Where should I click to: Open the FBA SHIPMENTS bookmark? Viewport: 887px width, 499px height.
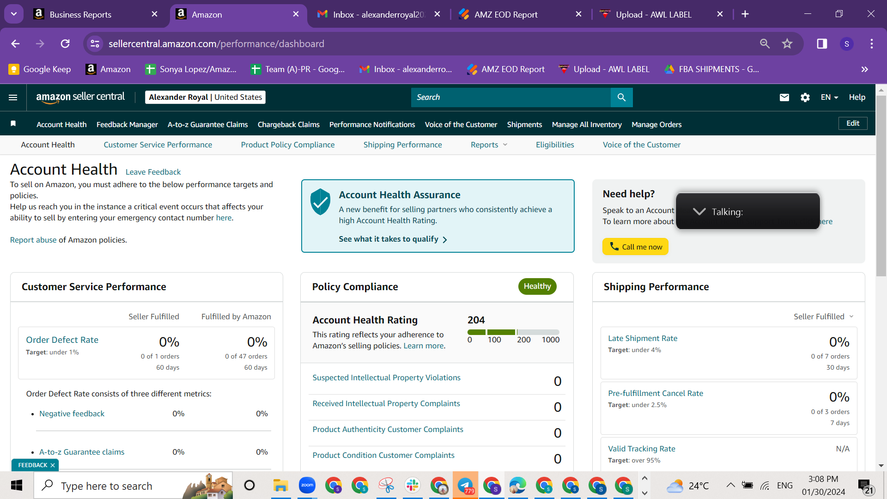pos(711,69)
